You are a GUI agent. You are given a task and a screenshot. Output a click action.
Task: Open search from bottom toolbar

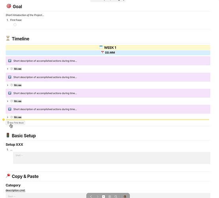point(116,196)
